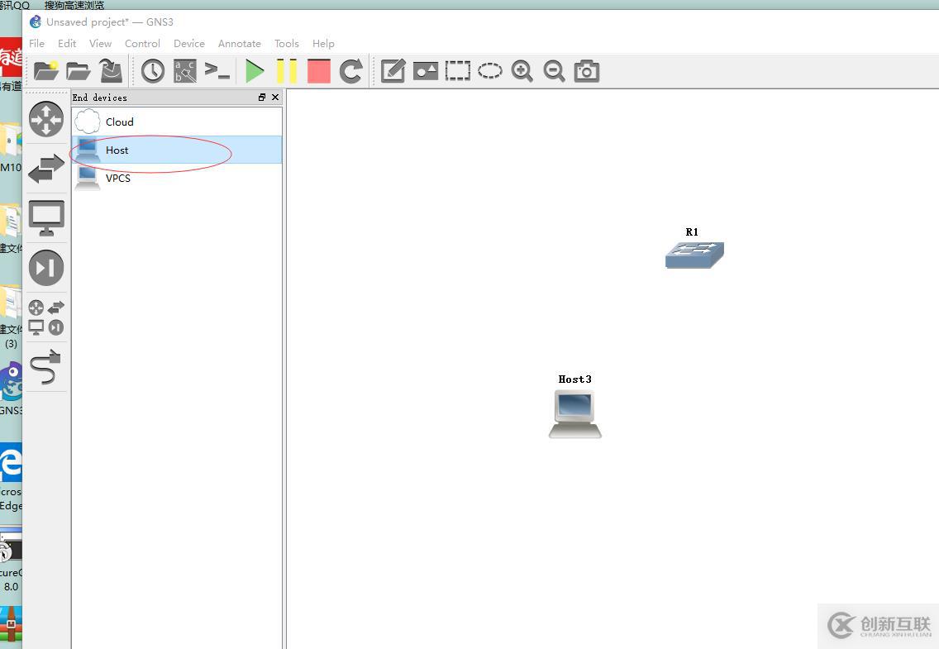Take a screenshot with camera icon

click(x=587, y=70)
